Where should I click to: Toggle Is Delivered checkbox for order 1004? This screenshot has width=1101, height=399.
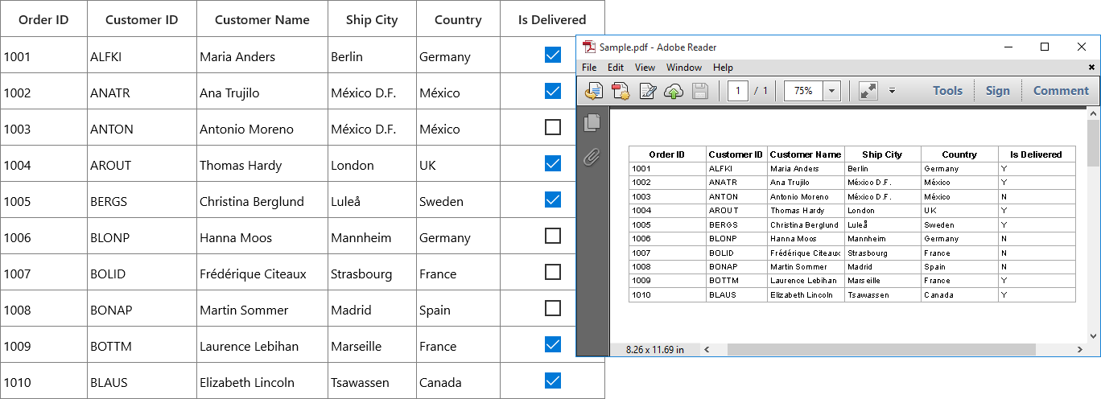tap(553, 163)
